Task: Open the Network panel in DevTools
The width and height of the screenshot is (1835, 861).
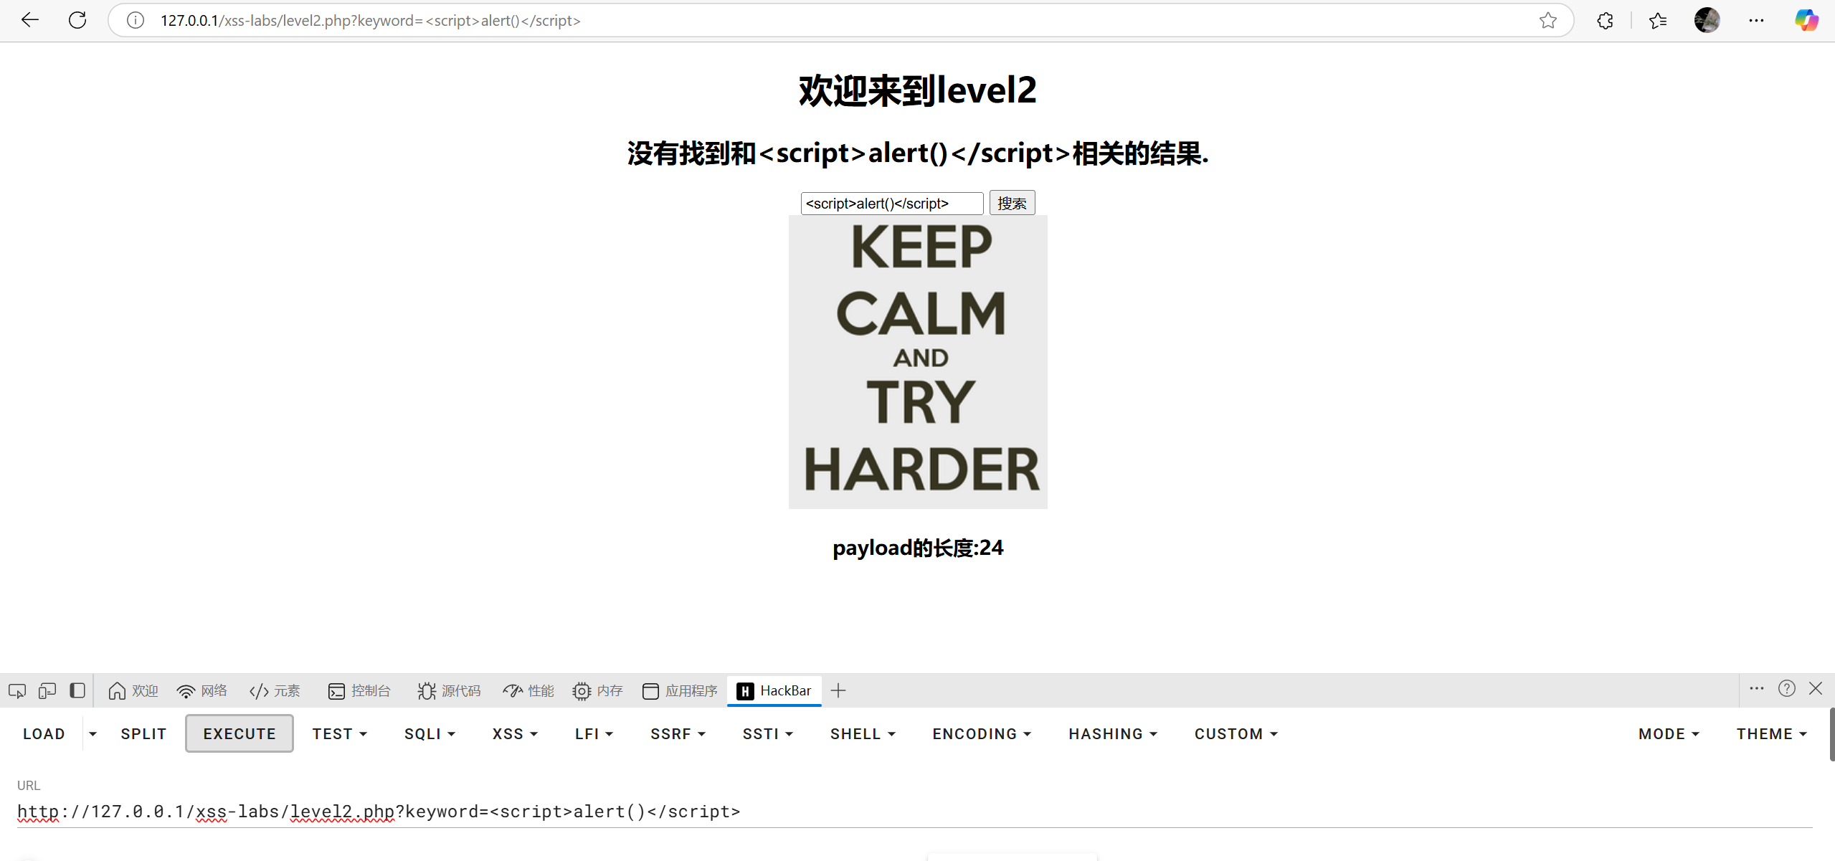Action: point(201,690)
